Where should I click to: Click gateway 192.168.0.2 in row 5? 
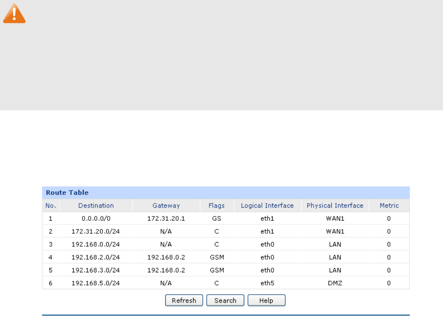166,270
